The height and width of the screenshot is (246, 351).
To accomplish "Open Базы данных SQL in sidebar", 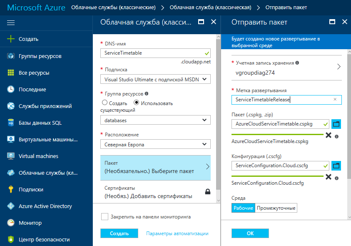I will click(x=40, y=123).
